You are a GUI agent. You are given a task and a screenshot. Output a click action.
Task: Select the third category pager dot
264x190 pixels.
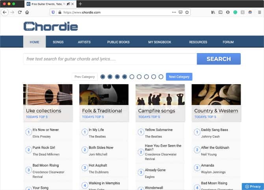click(117, 77)
